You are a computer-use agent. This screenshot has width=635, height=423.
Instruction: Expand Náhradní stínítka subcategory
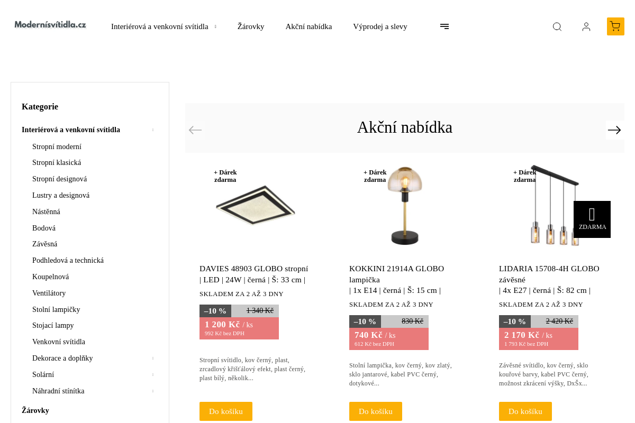coord(153,391)
